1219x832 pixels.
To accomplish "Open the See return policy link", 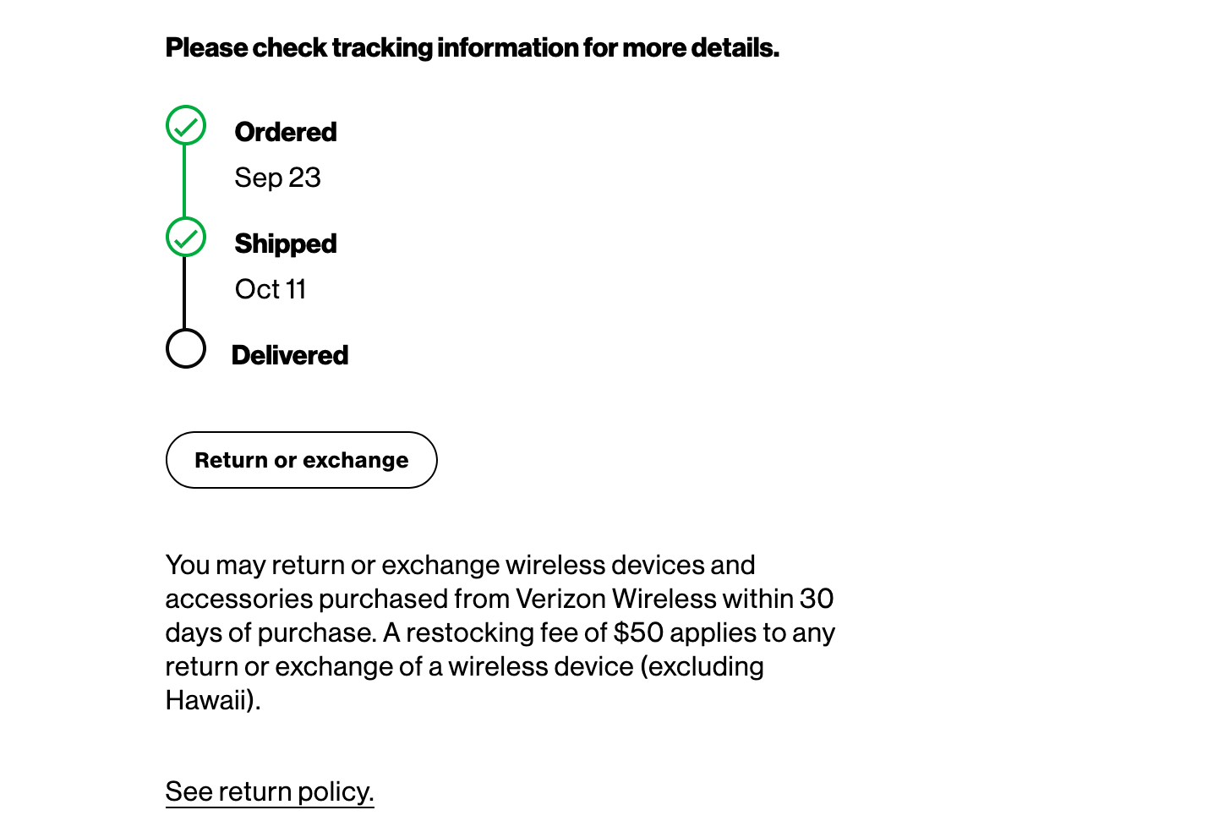I will coord(270,792).
